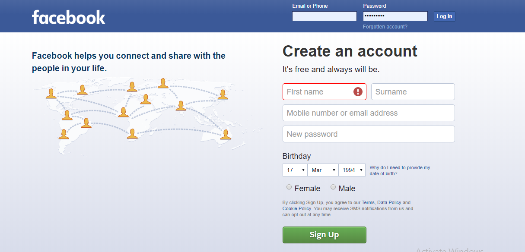Click the Log In button
This screenshot has height=252, width=525.
pyautogui.click(x=444, y=16)
